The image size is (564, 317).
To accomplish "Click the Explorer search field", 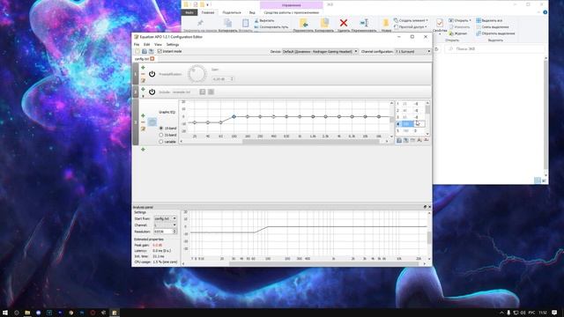I will 494,48.
